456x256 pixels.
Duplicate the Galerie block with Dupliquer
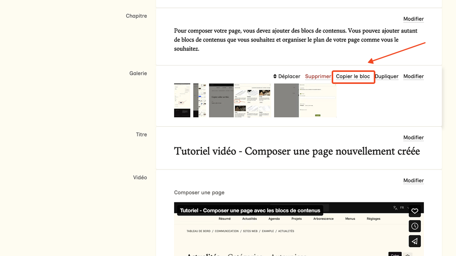click(387, 76)
